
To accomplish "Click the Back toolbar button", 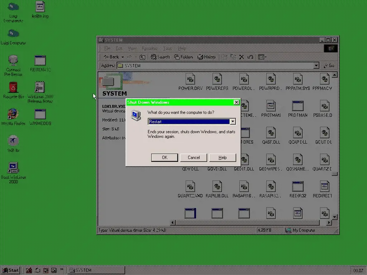I will (x=111, y=57).
